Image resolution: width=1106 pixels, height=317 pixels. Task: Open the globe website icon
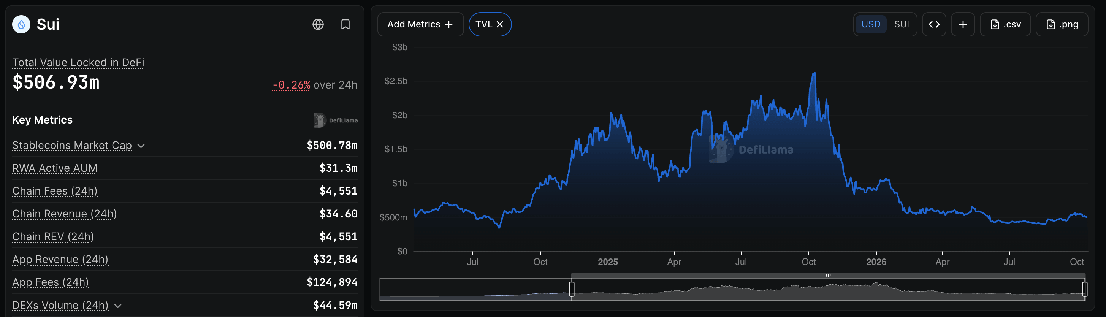(318, 24)
